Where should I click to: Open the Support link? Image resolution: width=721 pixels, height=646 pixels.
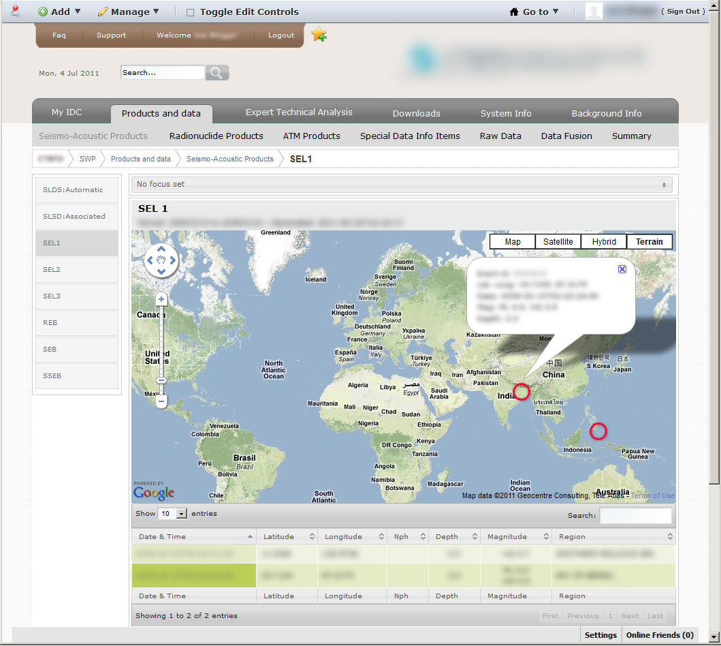point(111,35)
